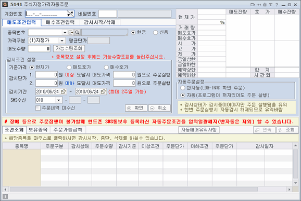Open the 보유종목 tab
This screenshot has height=201, width=301.
[x=38, y=130]
